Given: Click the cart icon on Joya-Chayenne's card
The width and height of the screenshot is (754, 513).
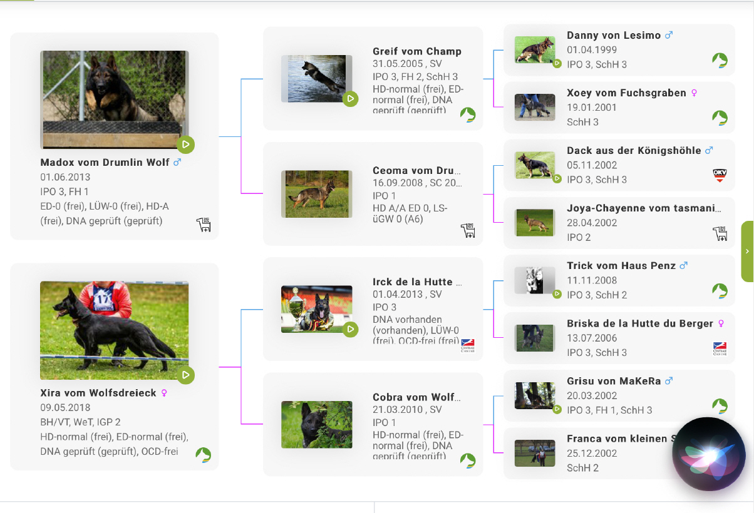Looking at the screenshot, I should [720, 233].
